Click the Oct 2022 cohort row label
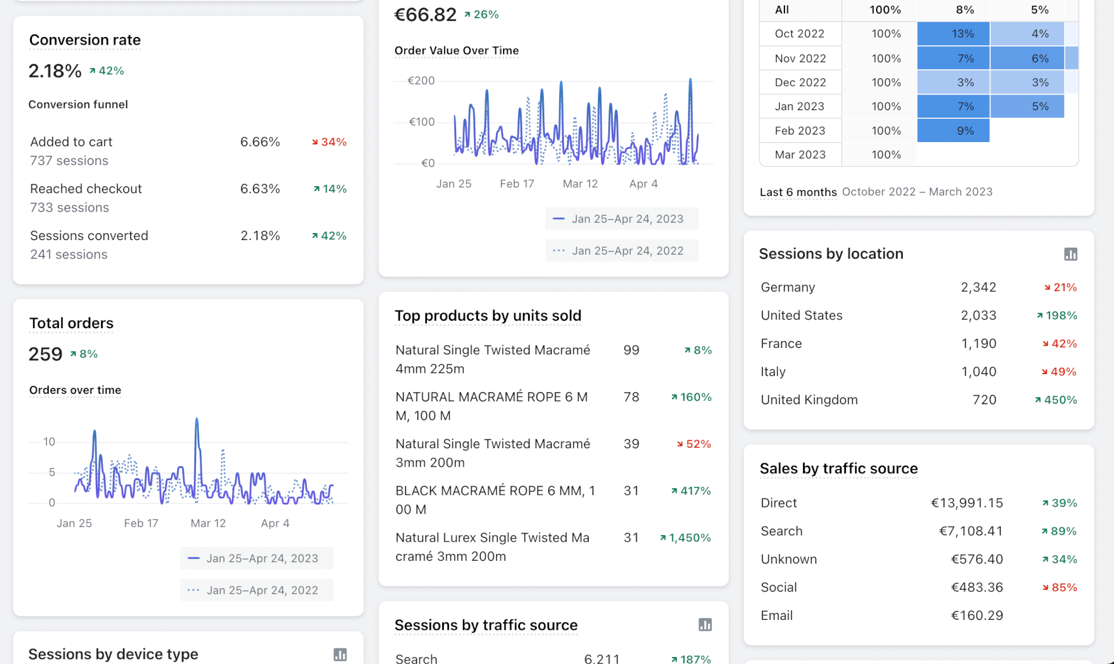The height and width of the screenshot is (664, 1114). (800, 34)
